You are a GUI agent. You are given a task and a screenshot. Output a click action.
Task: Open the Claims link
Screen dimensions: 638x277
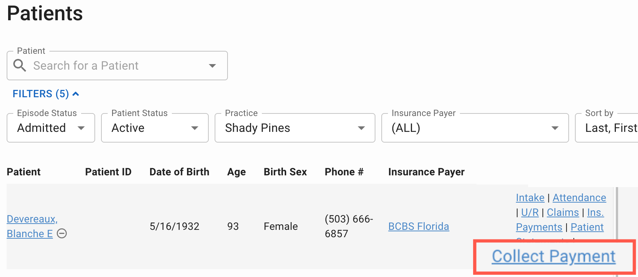(563, 212)
